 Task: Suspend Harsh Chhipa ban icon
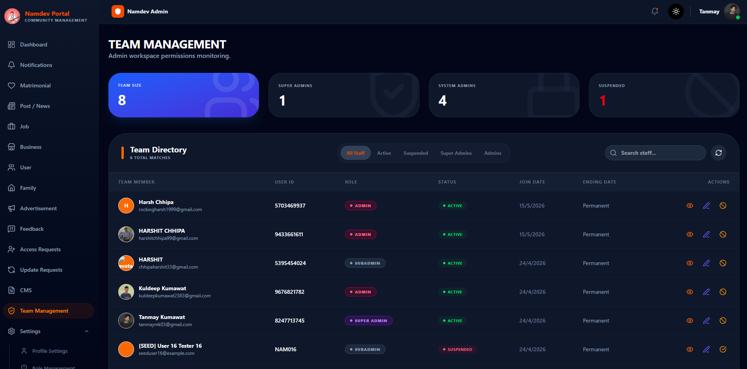pyautogui.click(x=723, y=206)
